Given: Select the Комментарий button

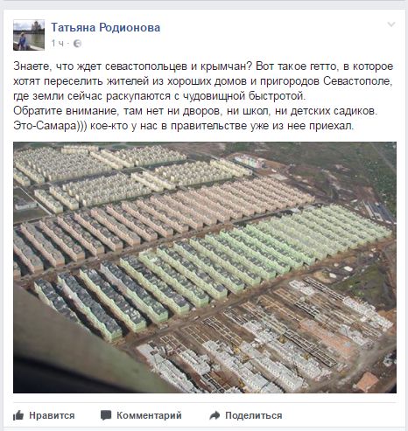Looking at the screenshot, I should (x=141, y=415).
